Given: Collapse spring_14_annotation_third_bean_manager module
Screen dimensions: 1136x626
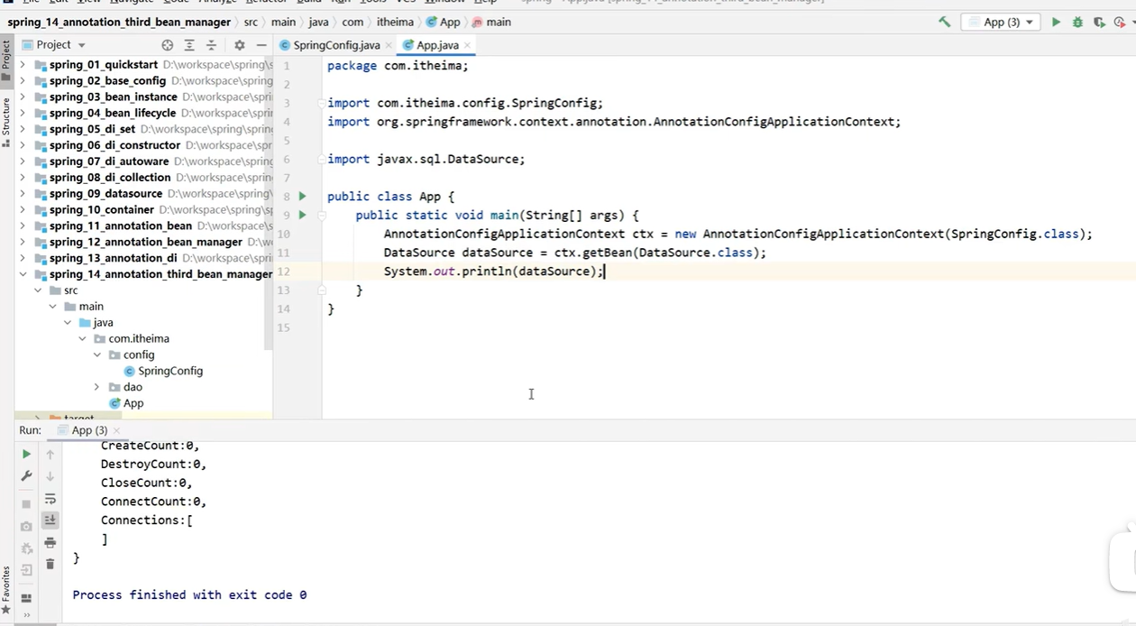Looking at the screenshot, I should tap(24, 274).
